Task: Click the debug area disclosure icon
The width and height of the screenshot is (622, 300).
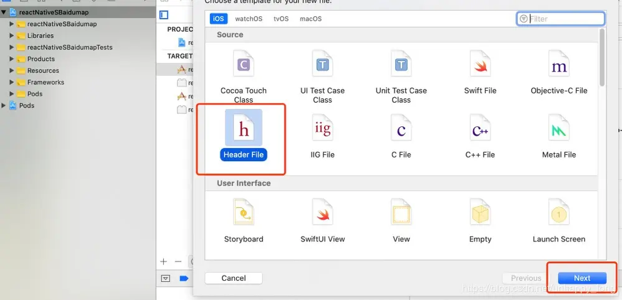Action: click(165, 278)
